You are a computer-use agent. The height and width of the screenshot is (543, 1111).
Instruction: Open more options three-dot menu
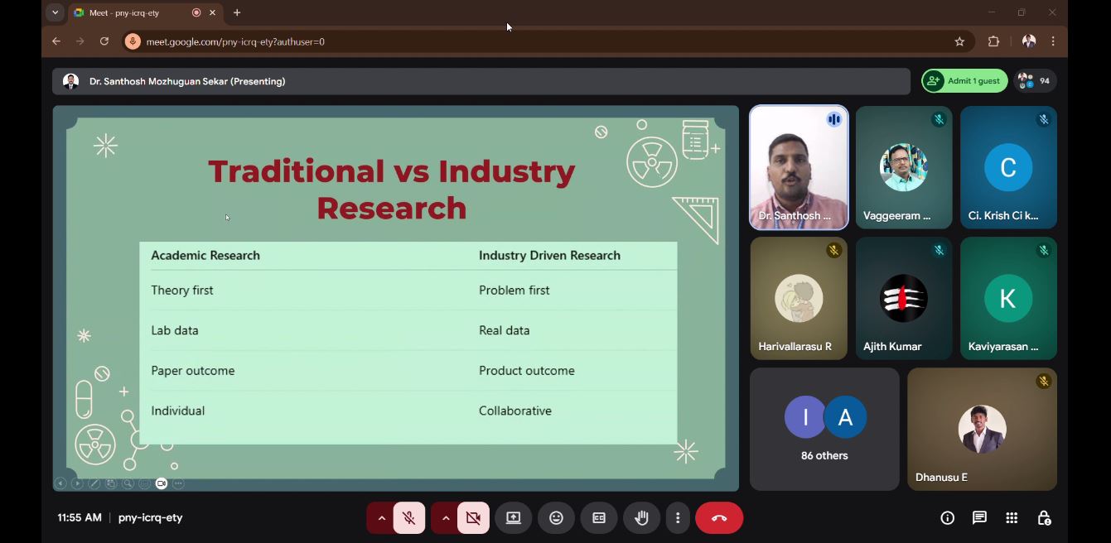[678, 518]
